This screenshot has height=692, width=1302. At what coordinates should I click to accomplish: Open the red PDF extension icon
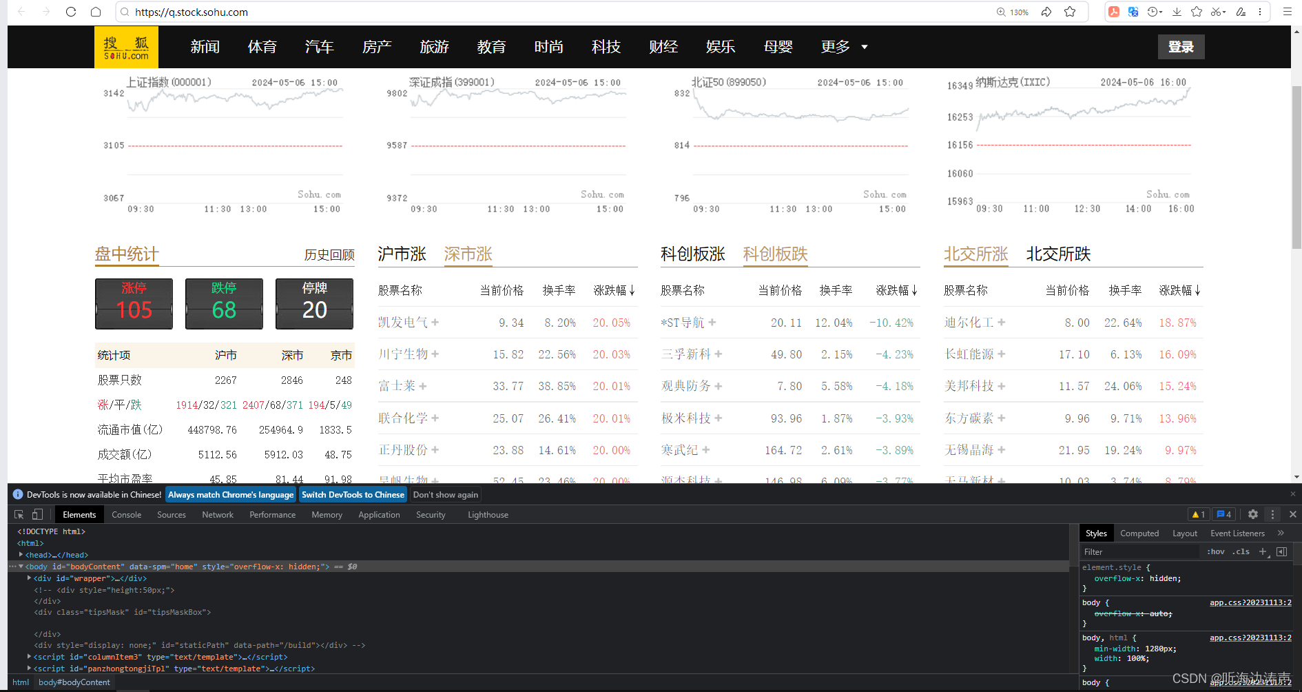click(1113, 12)
